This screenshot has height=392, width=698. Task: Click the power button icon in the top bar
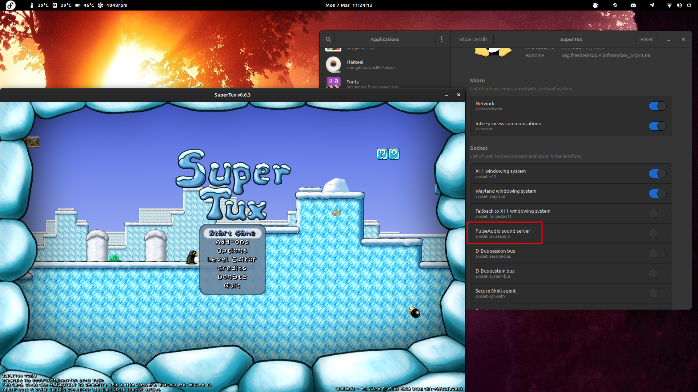689,5
